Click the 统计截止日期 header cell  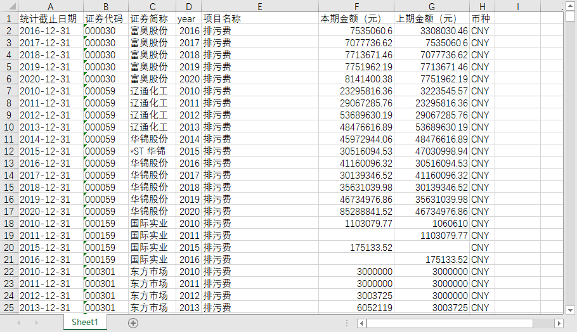click(51, 18)
